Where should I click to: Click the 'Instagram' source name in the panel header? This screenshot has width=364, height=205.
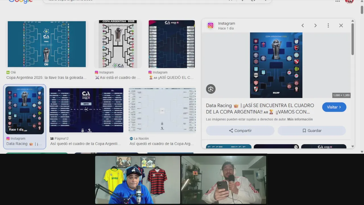(227, 23)
